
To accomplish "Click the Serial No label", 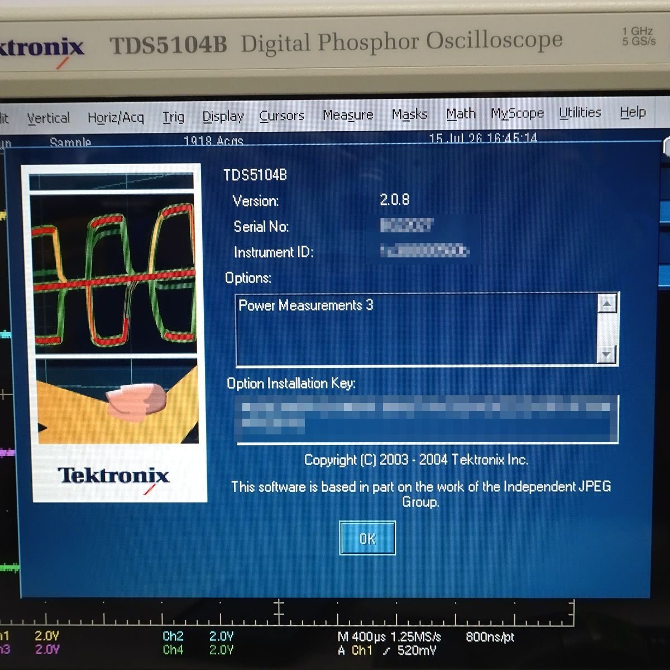I will [x=261, y=227].
